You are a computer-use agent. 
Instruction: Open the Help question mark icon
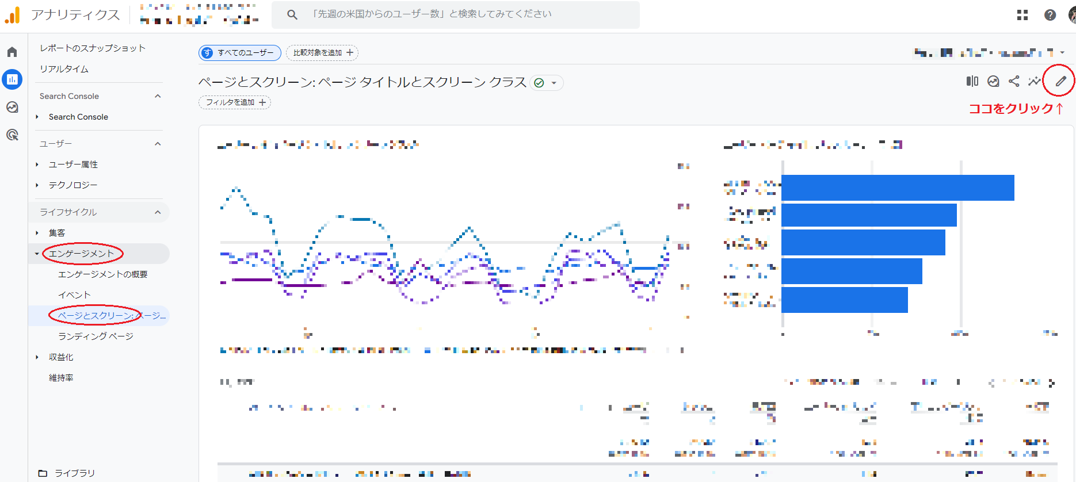[1050, 15]
